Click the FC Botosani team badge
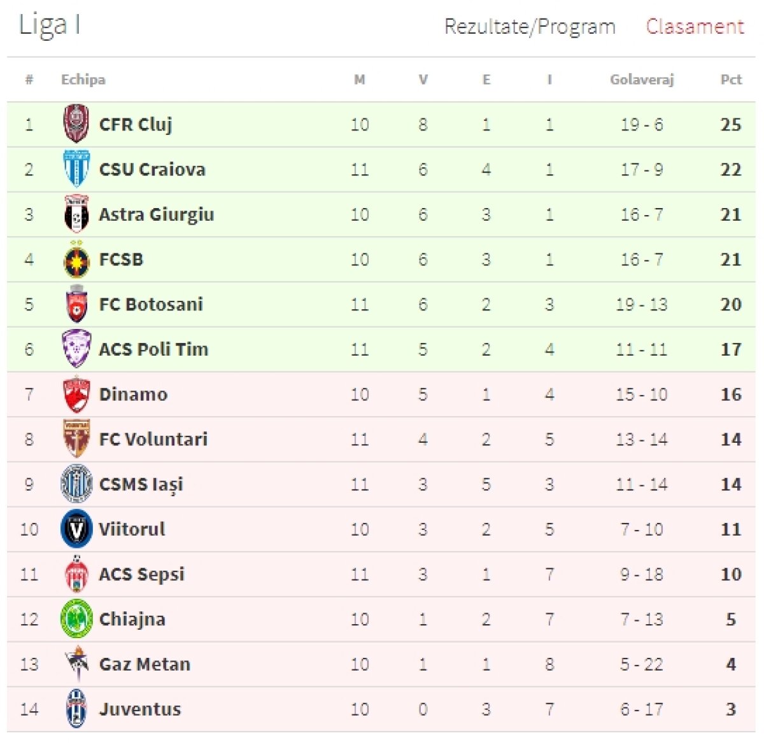Screen dimensions: 764x745 [76, 304]
